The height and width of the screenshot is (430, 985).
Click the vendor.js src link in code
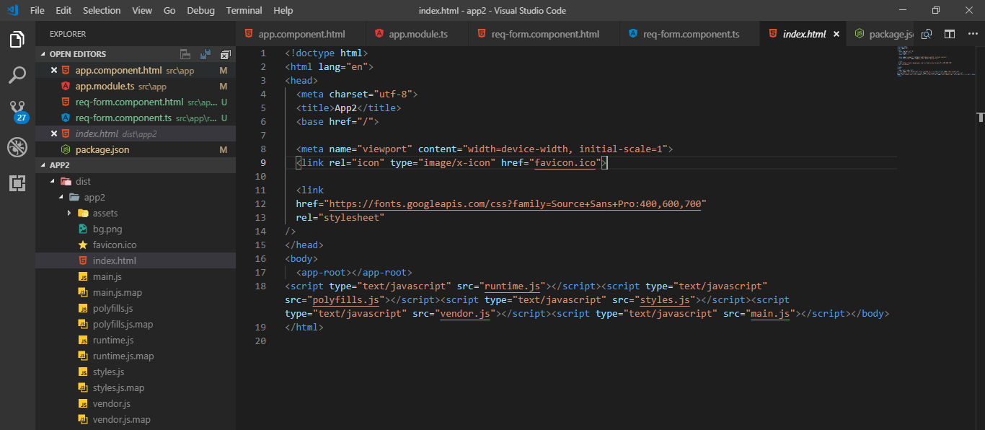click(x=465, y=314)
